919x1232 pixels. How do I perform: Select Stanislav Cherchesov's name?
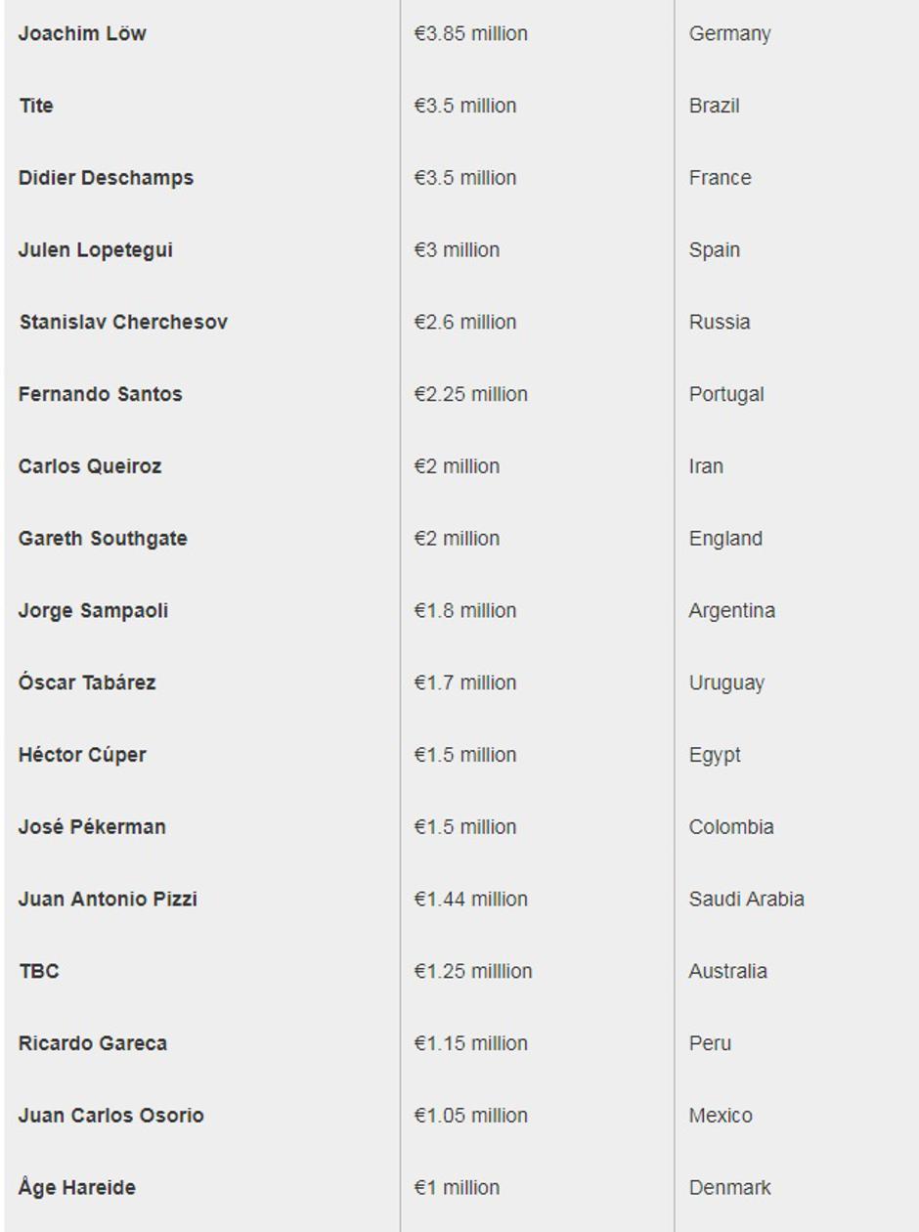[x=123, y=323]
